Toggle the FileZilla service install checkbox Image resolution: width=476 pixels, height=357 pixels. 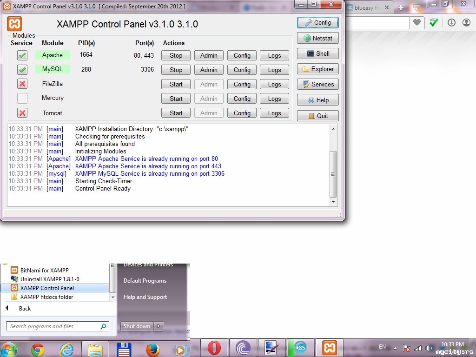[22, 84]
